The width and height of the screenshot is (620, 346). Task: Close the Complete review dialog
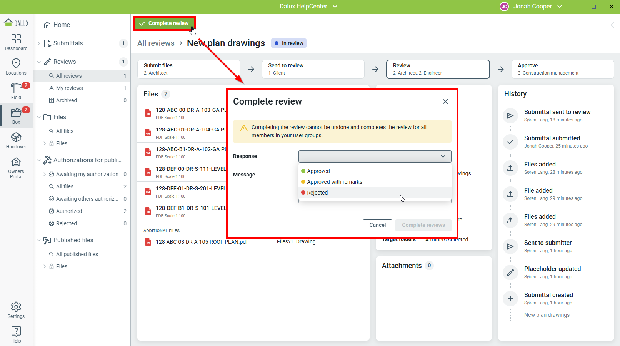(445, 101)
